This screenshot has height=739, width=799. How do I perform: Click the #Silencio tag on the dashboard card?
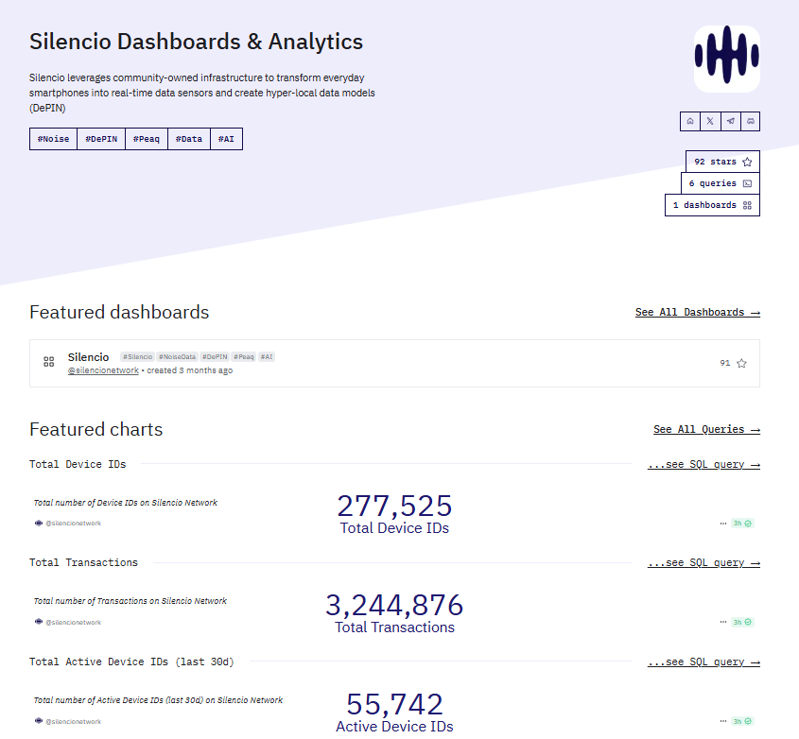point(138,357)
